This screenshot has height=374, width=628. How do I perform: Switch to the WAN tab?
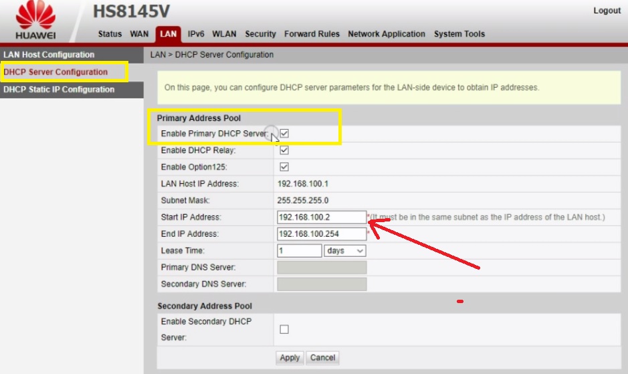click(139, 34)
